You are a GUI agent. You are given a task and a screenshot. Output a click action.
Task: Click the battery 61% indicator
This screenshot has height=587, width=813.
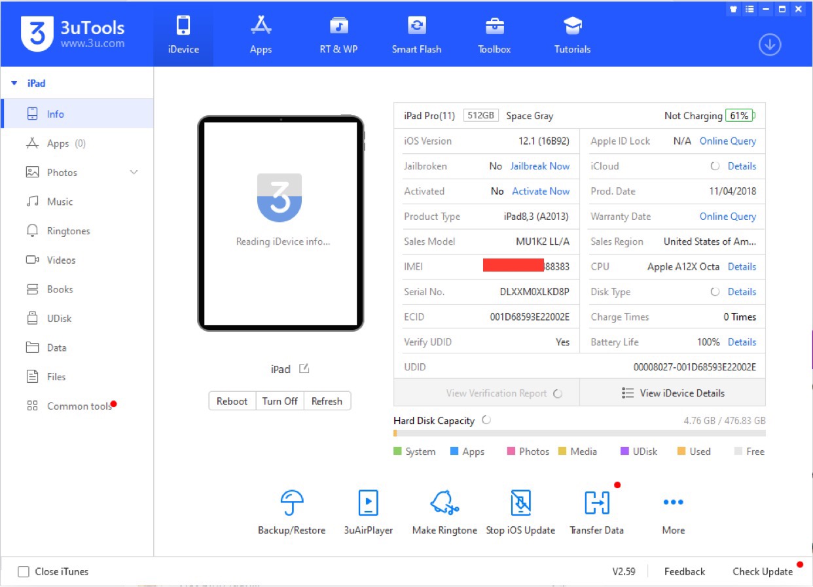coord(740,116)
